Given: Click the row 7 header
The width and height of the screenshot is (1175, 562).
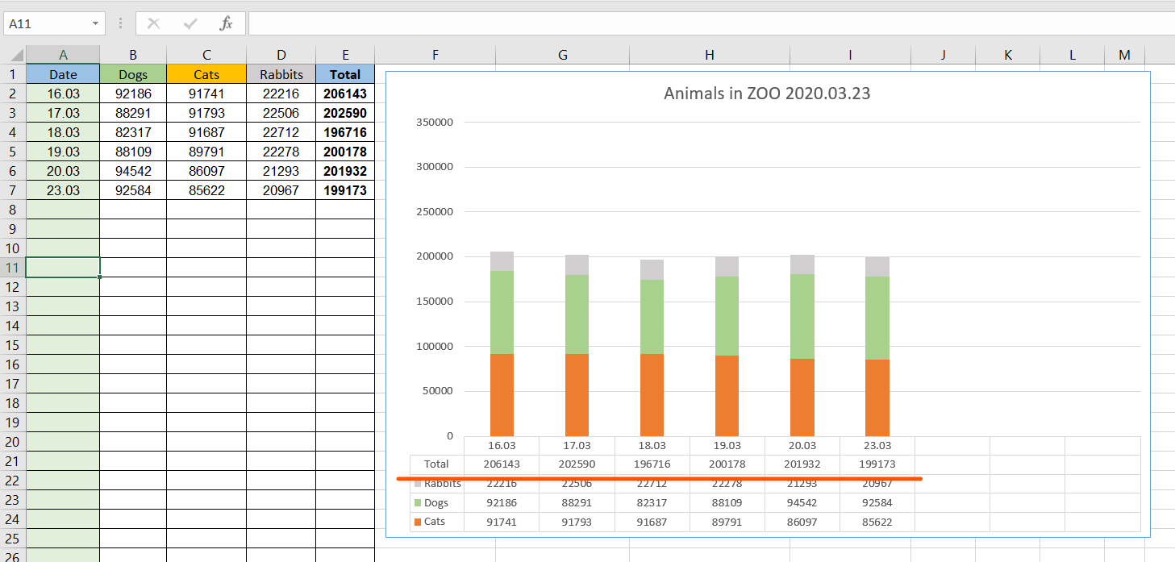Looking at the screenshot, I should 14,189.
